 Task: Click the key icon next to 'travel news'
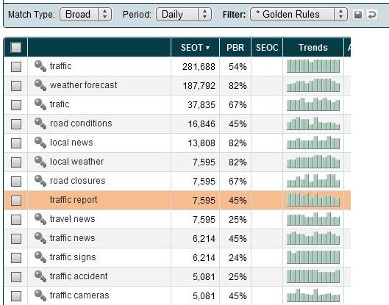[40, 219]
